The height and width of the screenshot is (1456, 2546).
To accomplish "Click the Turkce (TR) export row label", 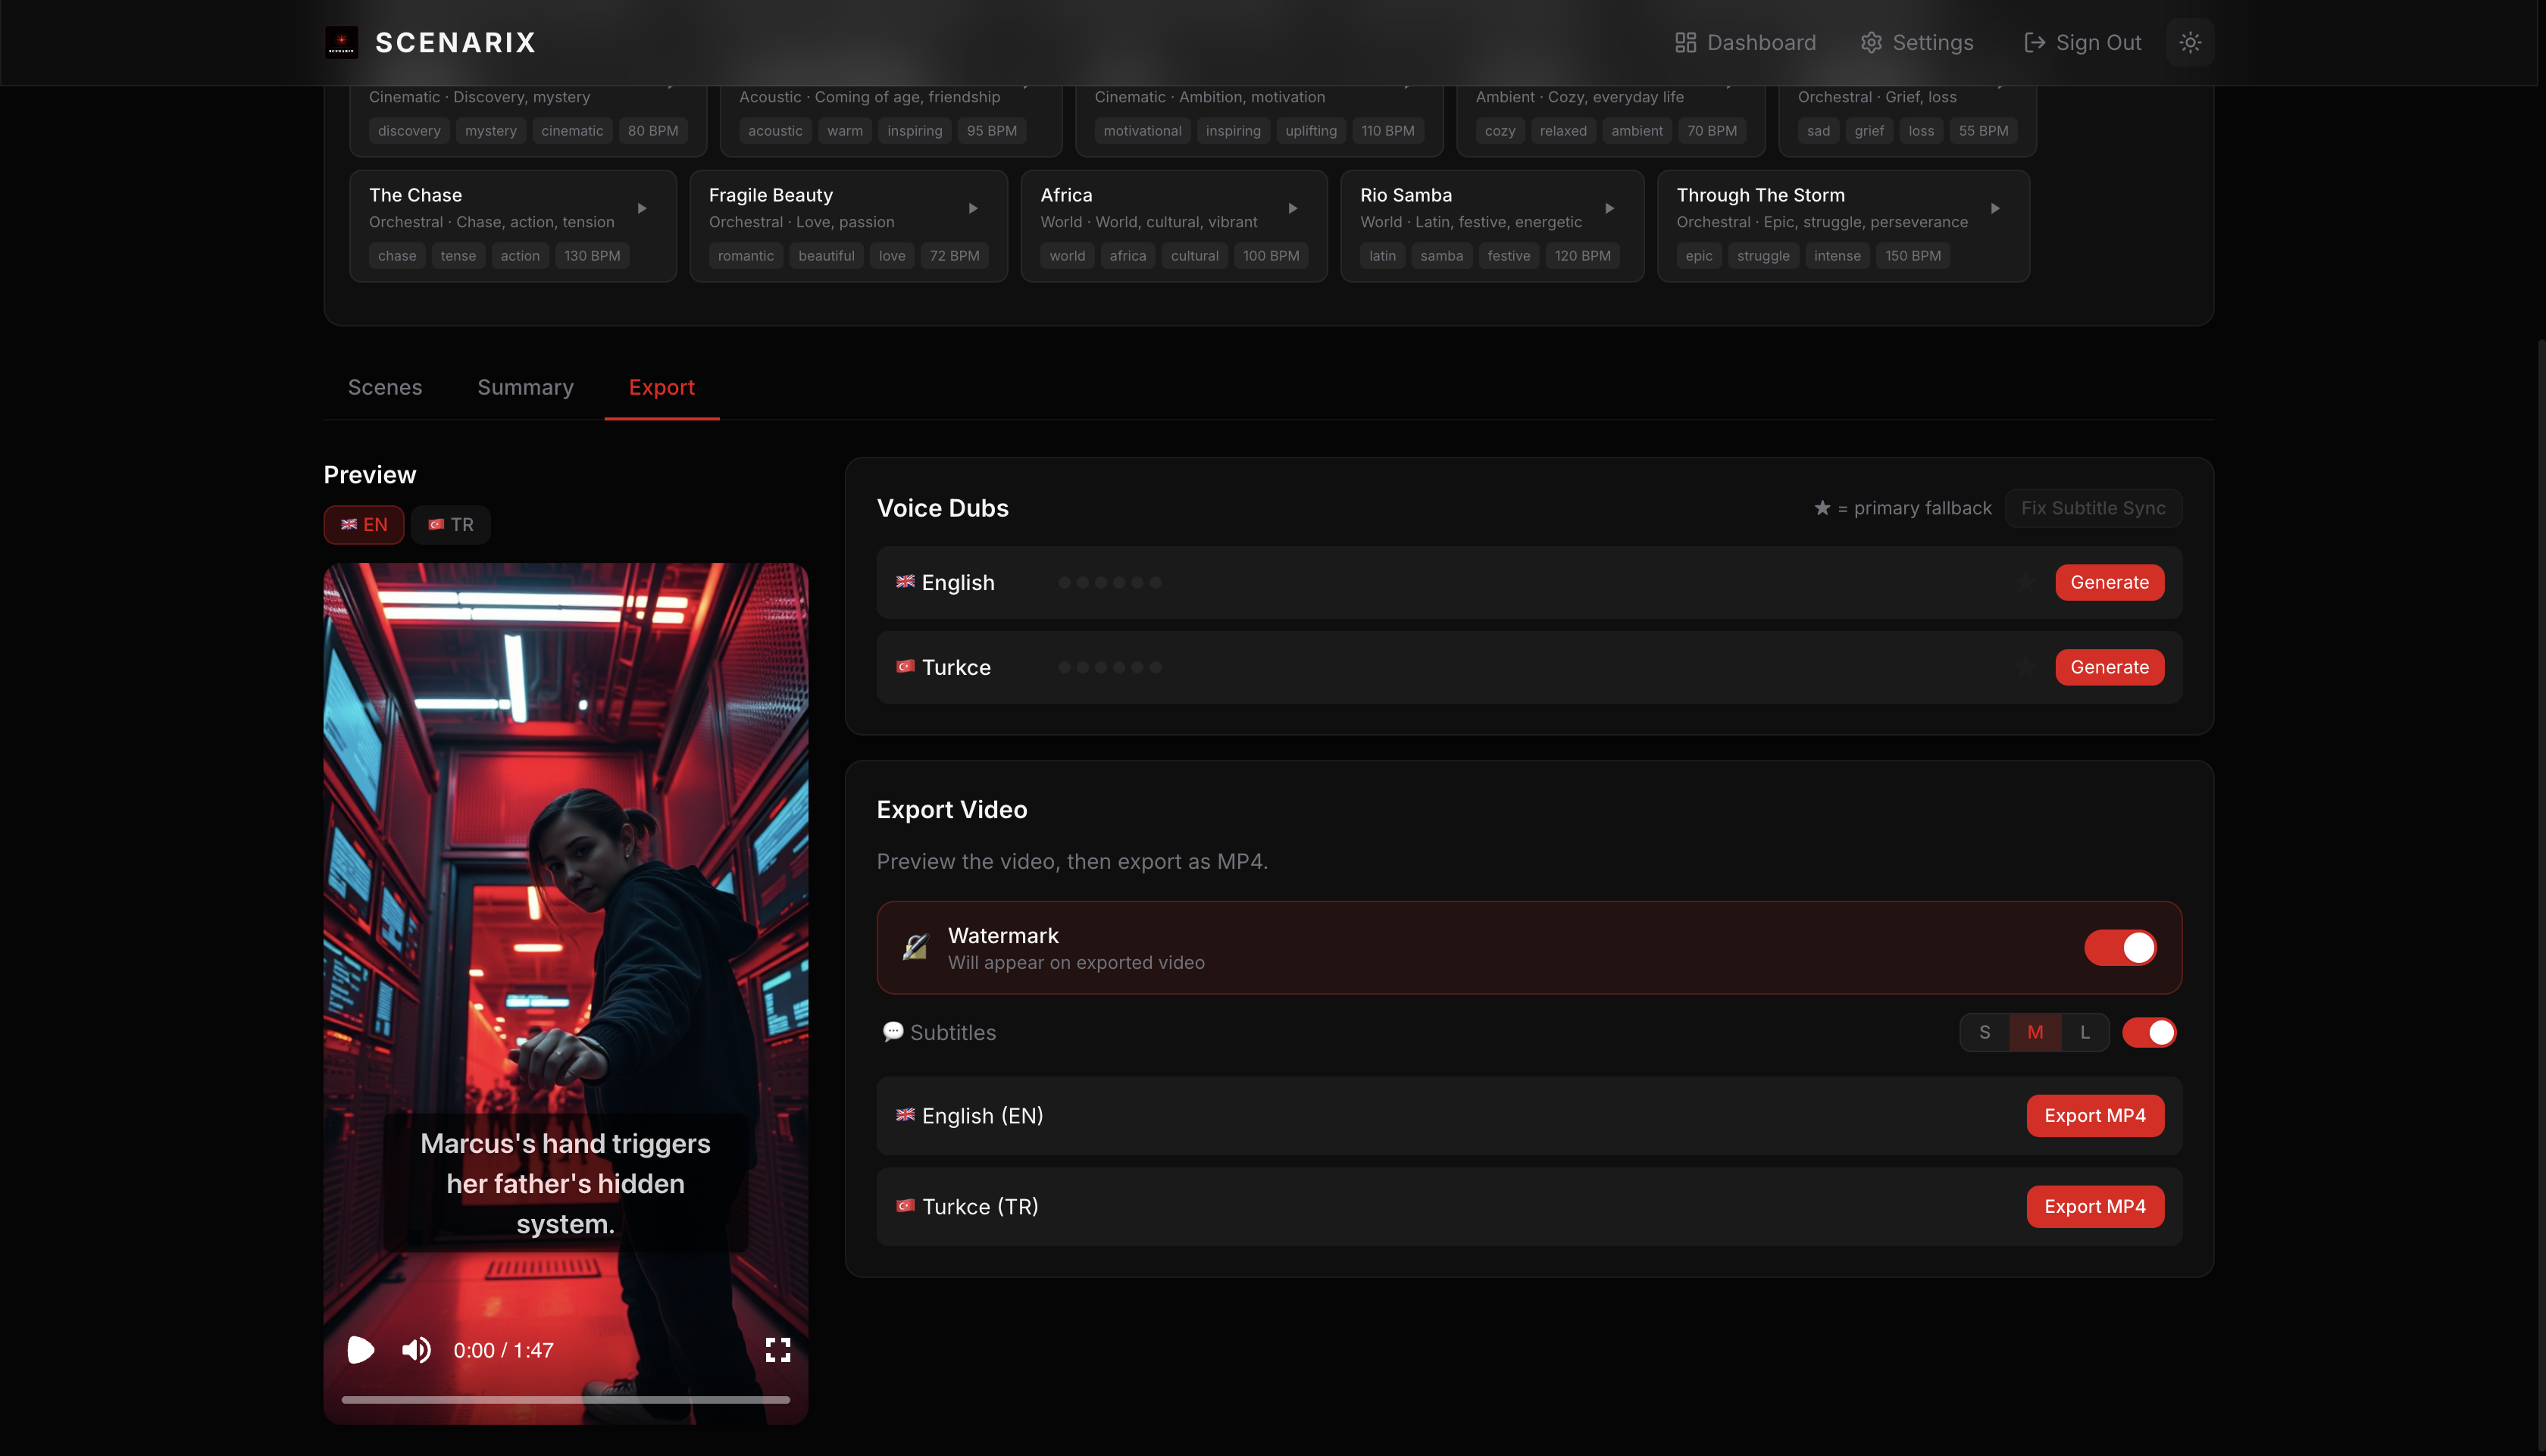I will click(980, 1206).
